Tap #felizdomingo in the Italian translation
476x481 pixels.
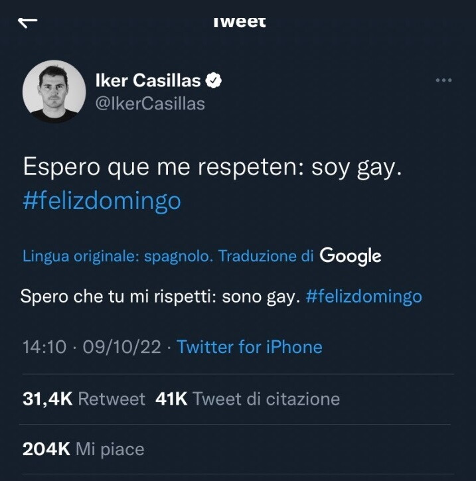tap(364, 296)
